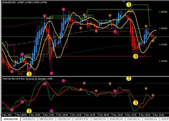169x121 pixels.
Task: Click the 4 Nov 02:30 time axis label
Action: [x=90, y=115]
